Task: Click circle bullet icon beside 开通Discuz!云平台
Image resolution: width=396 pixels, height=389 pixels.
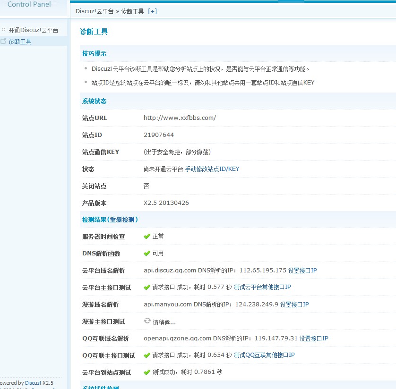Action: point(3,30)
